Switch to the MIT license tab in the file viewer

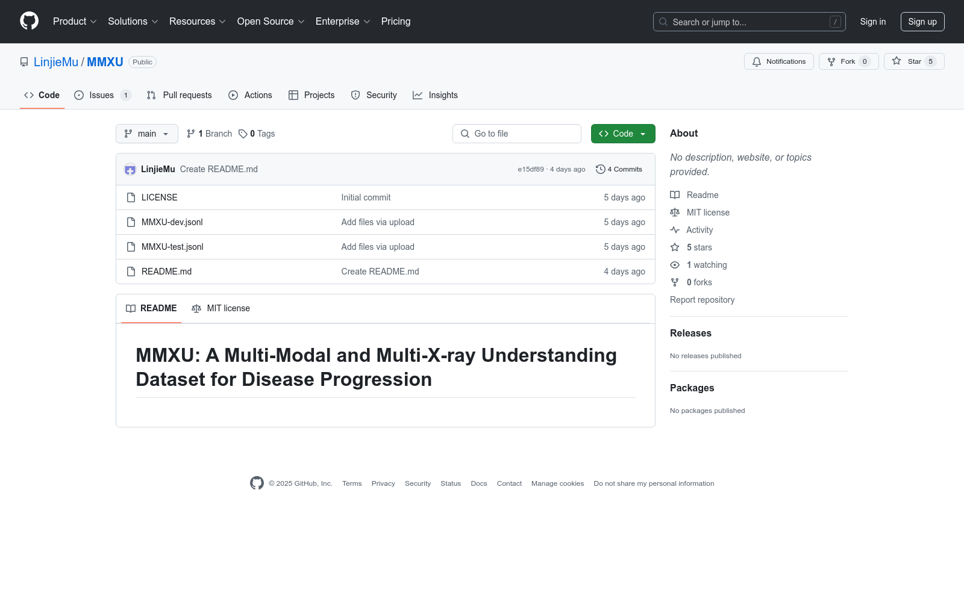click(221, 308)
